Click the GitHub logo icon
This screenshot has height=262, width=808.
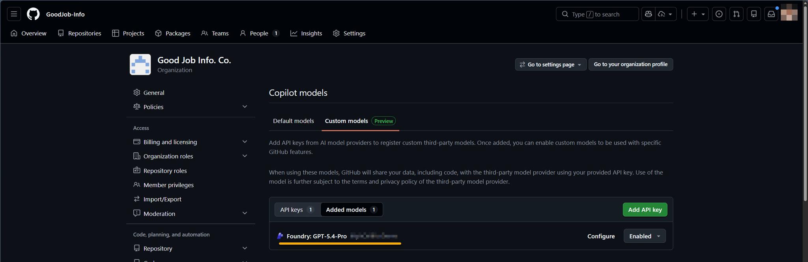pyautogui.click(x=33, y=14)
